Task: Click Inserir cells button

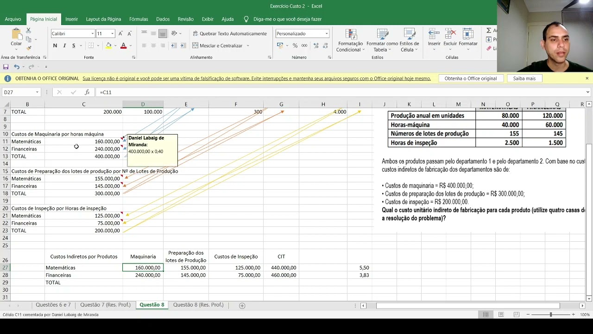Action: click(434, 39)
